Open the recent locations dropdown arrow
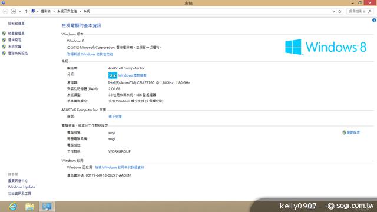377x212 pixels. coord(20,11)
